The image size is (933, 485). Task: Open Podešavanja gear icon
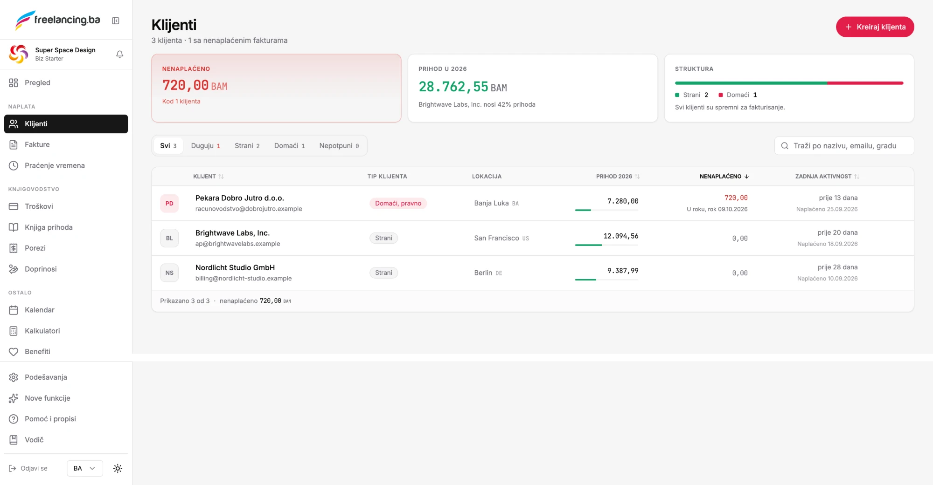coord(14,377)
